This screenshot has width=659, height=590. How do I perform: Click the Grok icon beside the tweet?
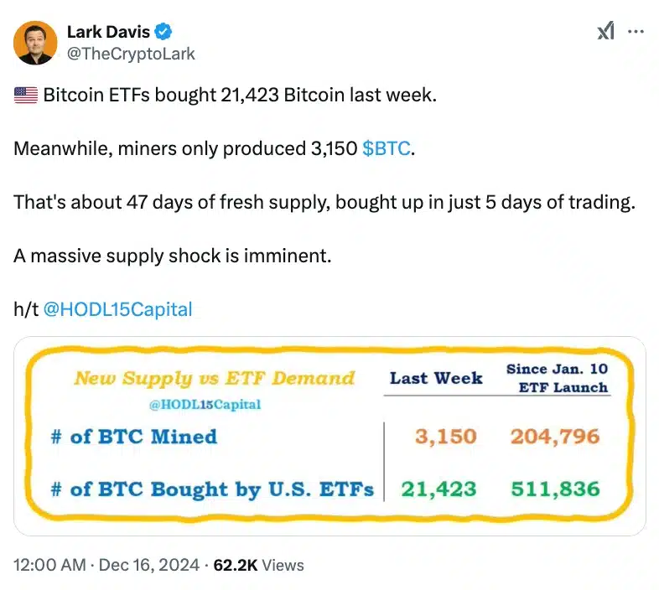tap(605, 32)
